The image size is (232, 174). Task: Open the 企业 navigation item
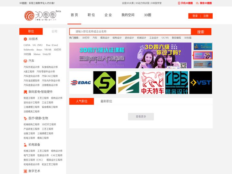[108, 15]
